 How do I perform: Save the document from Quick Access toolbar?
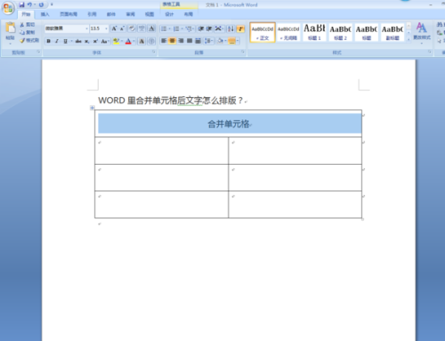coord(22,4)
